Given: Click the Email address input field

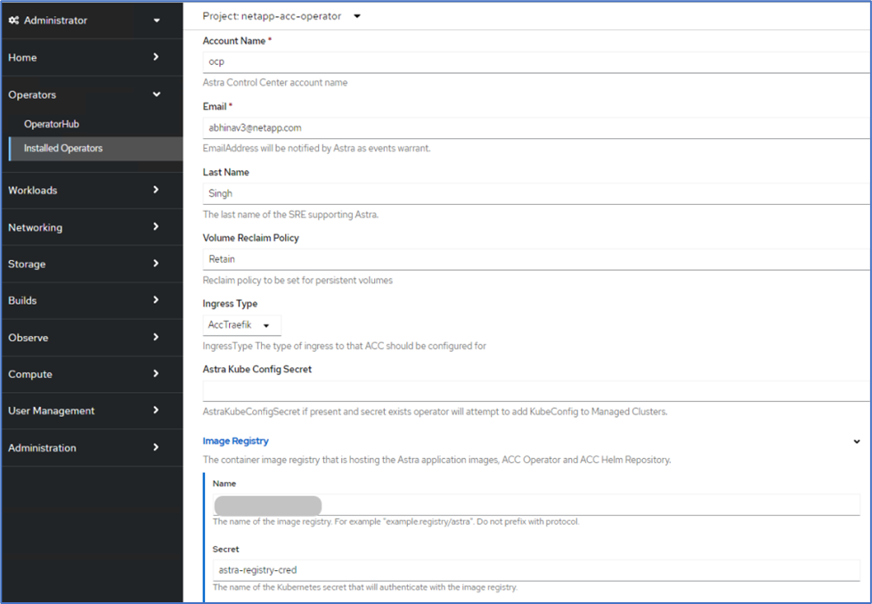Looking at the screenshot, I should pos(534,127).
